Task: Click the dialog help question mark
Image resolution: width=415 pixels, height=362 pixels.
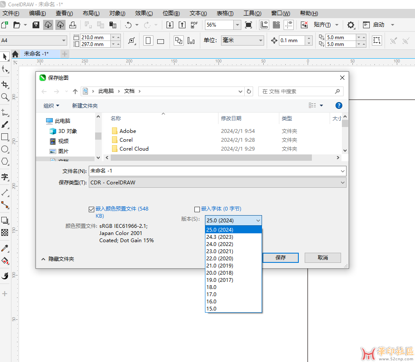Action: (x=339, y=106)
